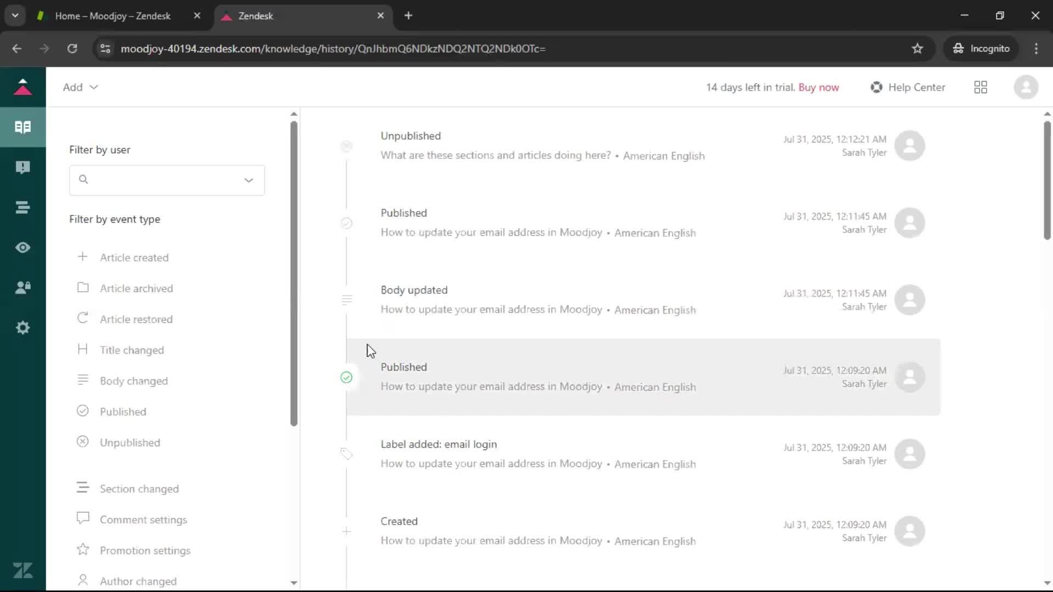
Task: Select Jul 31, 2025, 12:12:21 AM timestamp
Action: pos(834,139)
